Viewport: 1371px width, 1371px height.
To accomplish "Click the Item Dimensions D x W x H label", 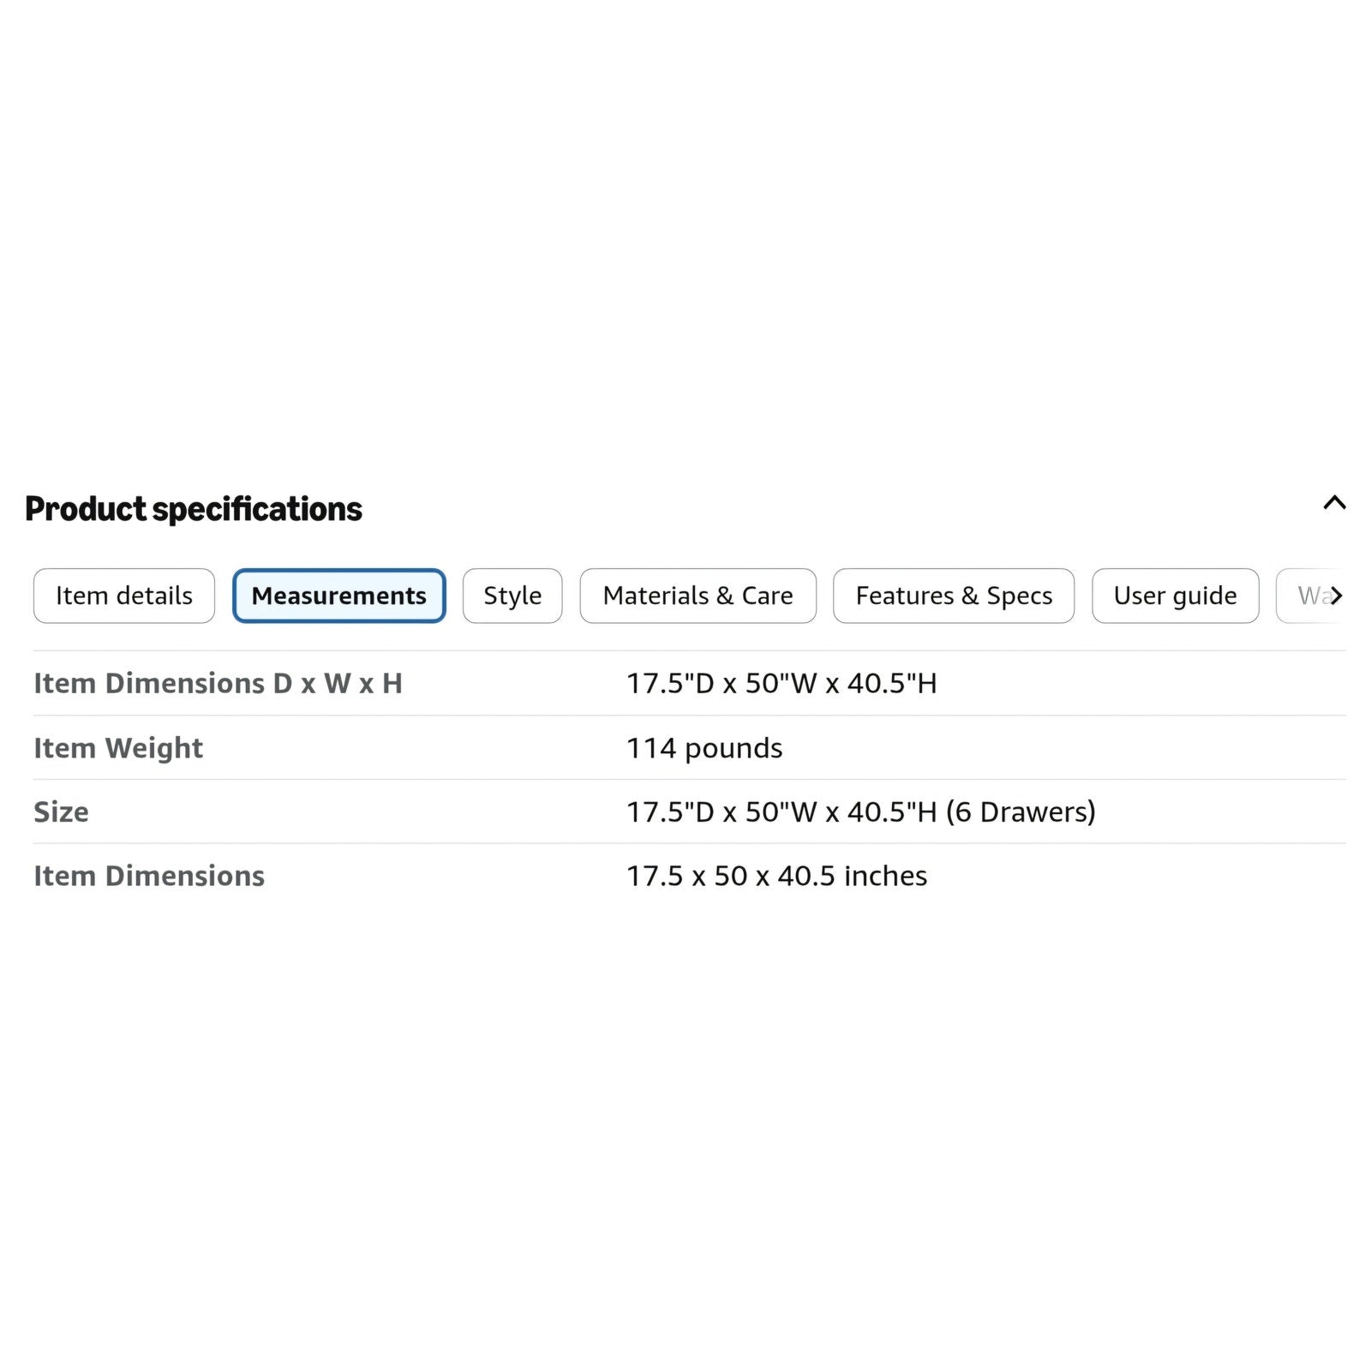I will (x=218, y=683).
